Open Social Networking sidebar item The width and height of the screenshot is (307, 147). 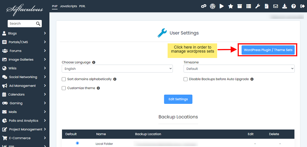[x=24, y=77]
